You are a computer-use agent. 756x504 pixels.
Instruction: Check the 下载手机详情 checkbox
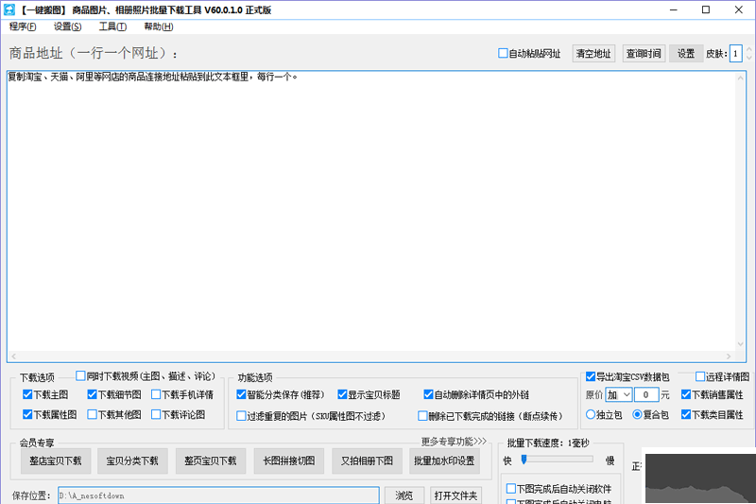pos(156,394)
